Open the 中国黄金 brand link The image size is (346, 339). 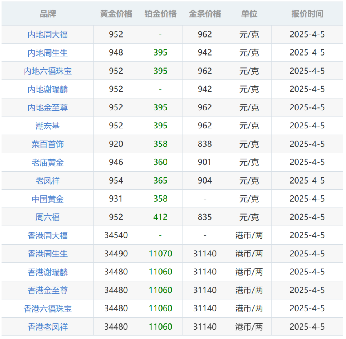click(x=48, y=199)
